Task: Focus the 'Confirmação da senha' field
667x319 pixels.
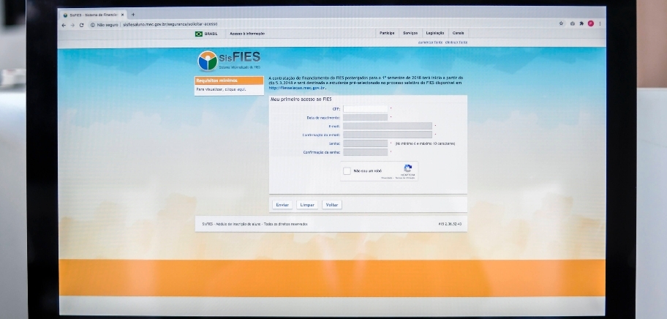Action: [366, 152]
